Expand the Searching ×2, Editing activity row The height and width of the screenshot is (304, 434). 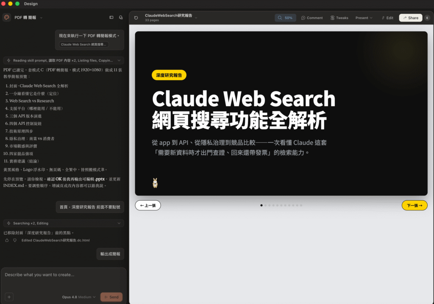(64, 223)
